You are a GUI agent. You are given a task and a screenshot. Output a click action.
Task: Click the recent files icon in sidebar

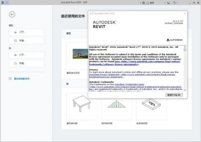pyautogui.click(x=10, y=79)
